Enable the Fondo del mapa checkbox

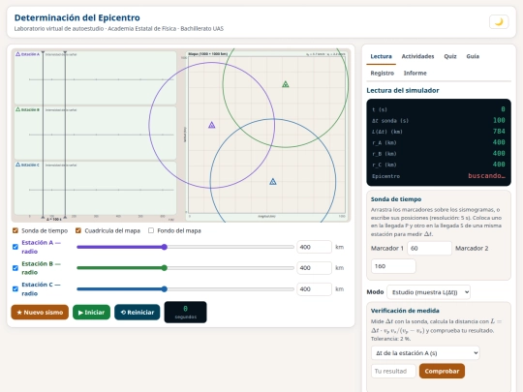click(151, 230)
